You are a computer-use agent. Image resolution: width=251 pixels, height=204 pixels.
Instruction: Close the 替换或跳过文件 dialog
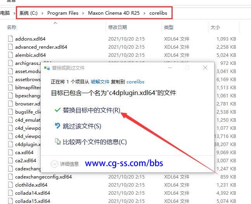(205, 68)
